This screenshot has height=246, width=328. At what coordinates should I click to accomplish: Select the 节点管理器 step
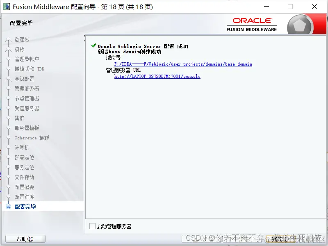coord(27,98)
